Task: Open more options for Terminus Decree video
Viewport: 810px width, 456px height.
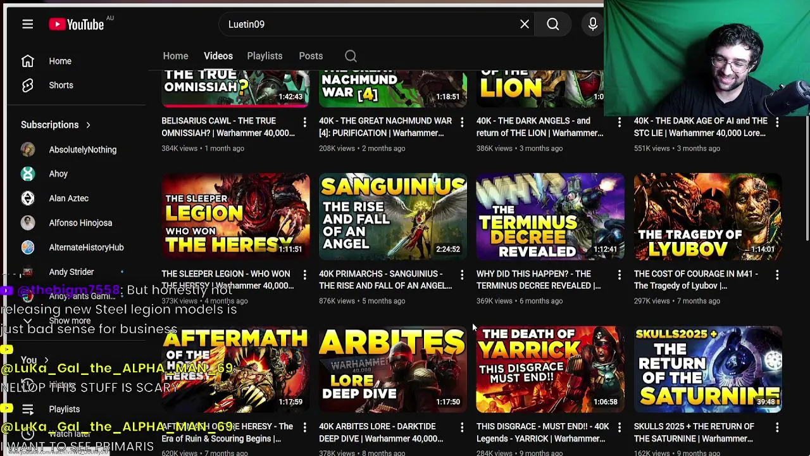Action: [x=620, y=275]
